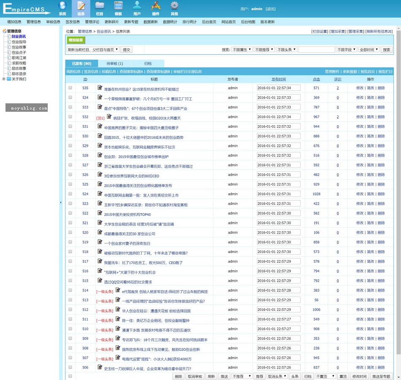
Task: Check the checkbox for article 512
Action: (70, 310)
